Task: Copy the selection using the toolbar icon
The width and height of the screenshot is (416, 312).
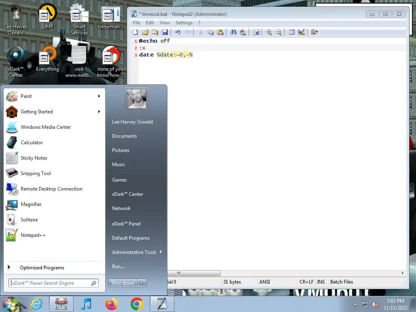Action: point(210,32)
